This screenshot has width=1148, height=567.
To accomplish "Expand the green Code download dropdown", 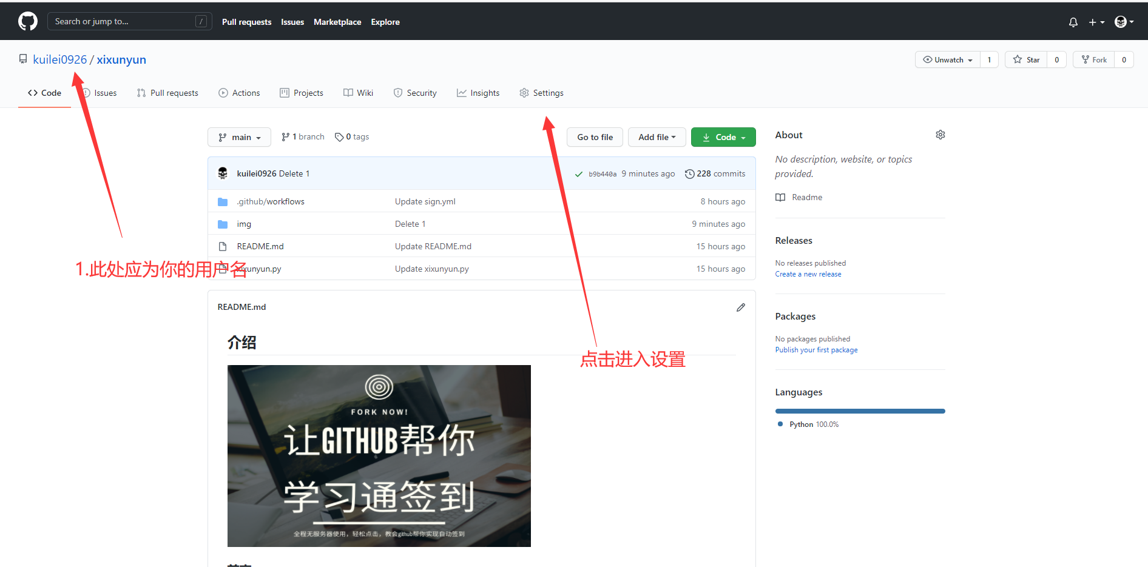I will tap(723, 137).
